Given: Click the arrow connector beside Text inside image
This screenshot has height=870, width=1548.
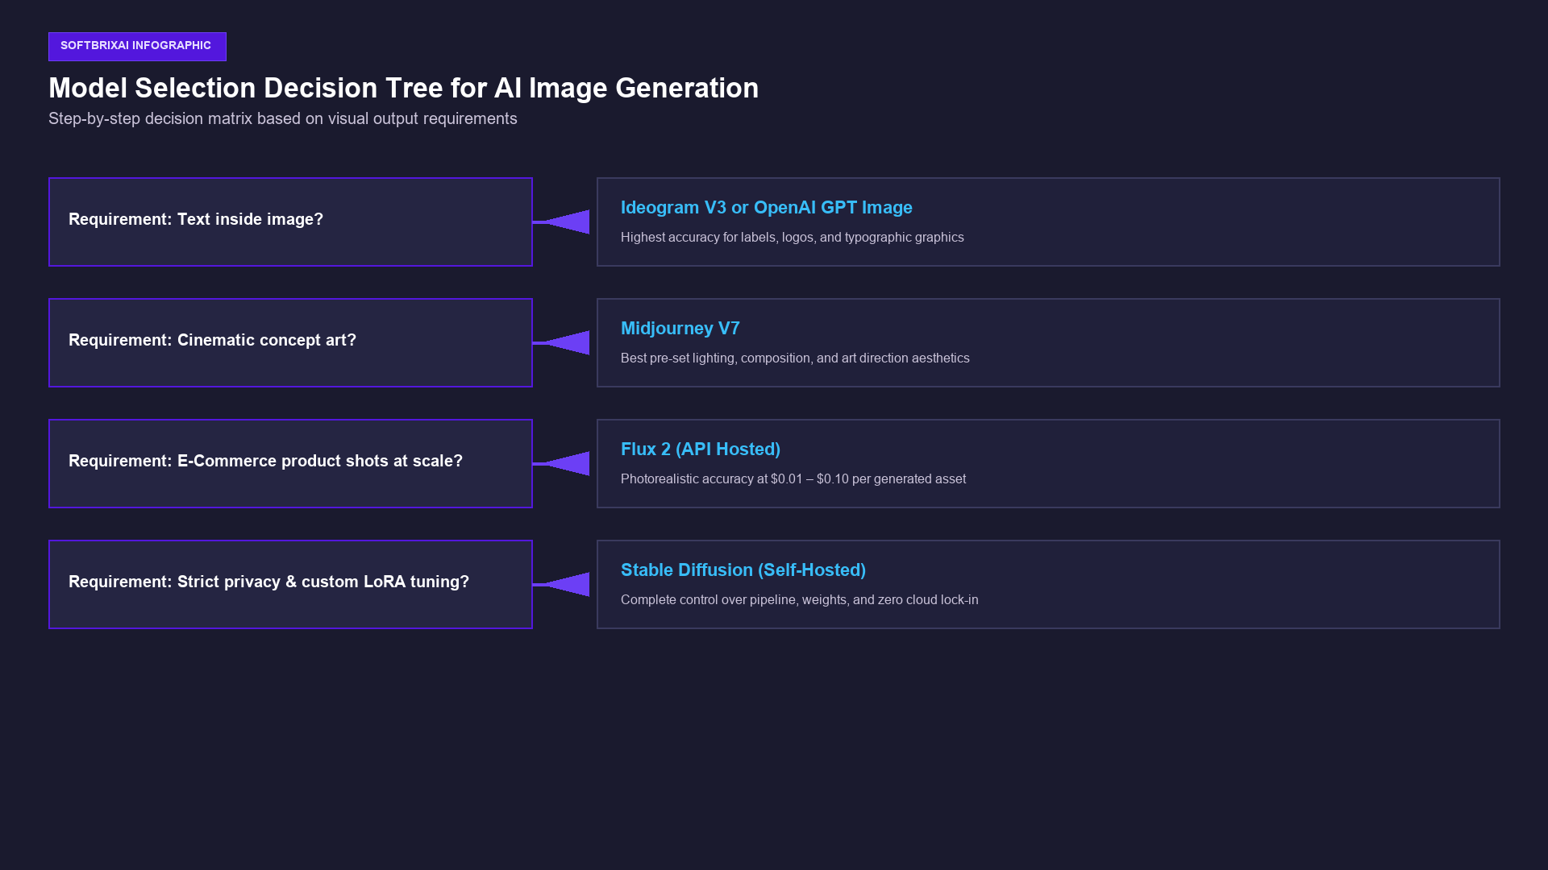Looking at the screenshot, I should pyautogui.click(x=561, y=222).
